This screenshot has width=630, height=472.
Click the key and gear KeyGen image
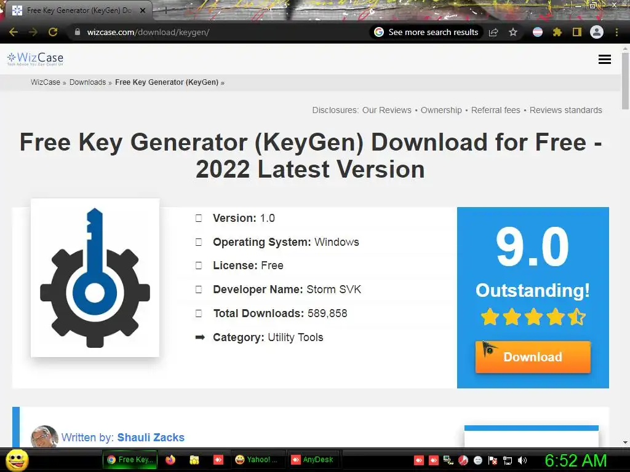click(x=95, y=277)
